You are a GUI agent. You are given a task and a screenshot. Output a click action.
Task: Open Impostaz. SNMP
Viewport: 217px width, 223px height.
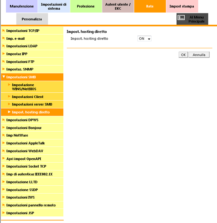(32, 69)
